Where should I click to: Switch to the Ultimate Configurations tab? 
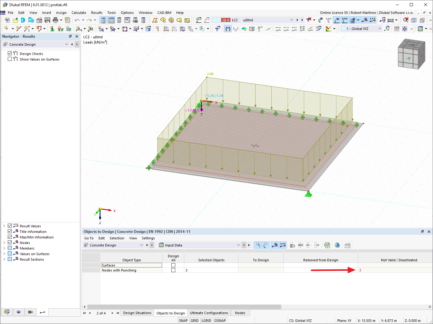coord(209,313)
